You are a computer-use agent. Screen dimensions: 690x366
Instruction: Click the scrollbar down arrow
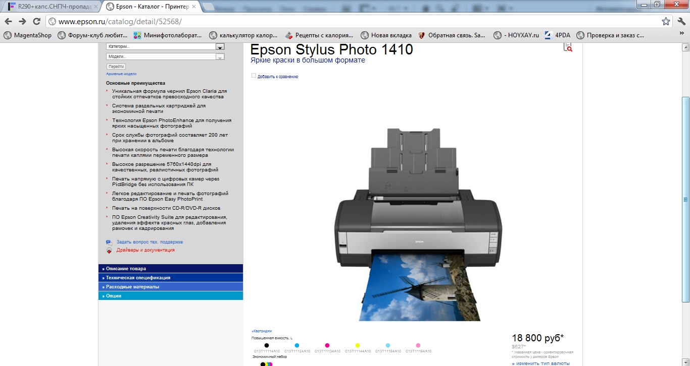pos(685,362)
